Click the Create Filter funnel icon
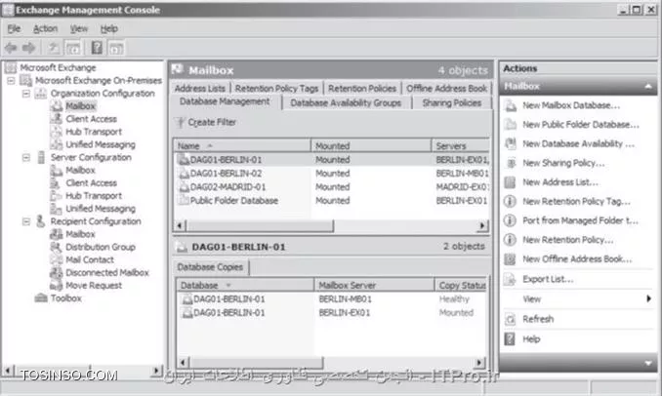 (x=181, y=122)
